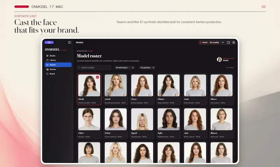Select the Maeve model portrait

222,85
